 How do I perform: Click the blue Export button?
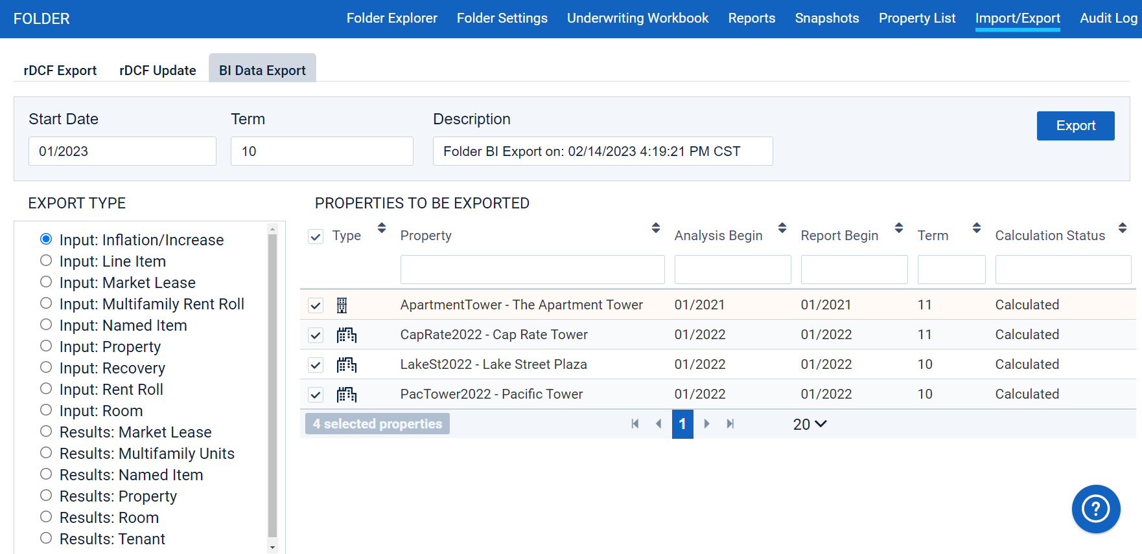[x=1076, y=126]
